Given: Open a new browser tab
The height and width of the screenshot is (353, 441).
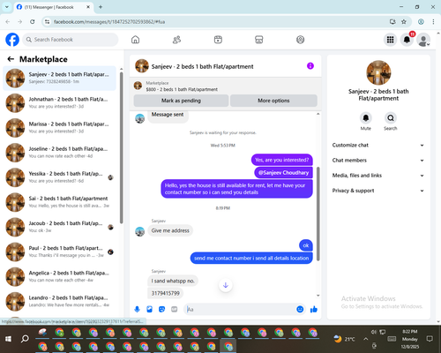Looking at the screenshot, I should pyautogui.click(x=101, y=7).
